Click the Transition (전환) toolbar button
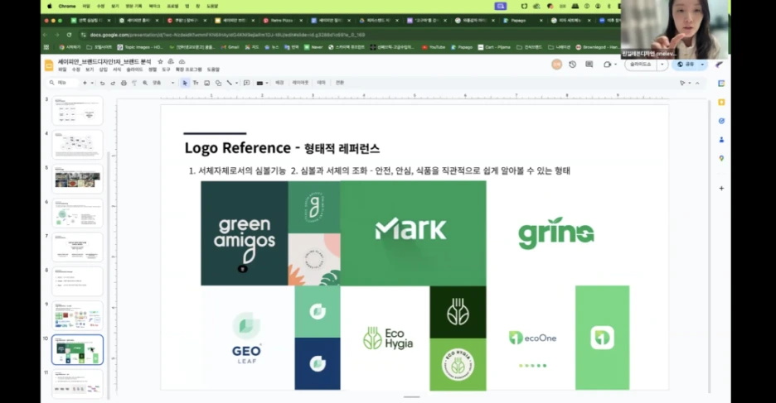The width and height of the screenshot is (776, 403). click(x=340, y=83)
